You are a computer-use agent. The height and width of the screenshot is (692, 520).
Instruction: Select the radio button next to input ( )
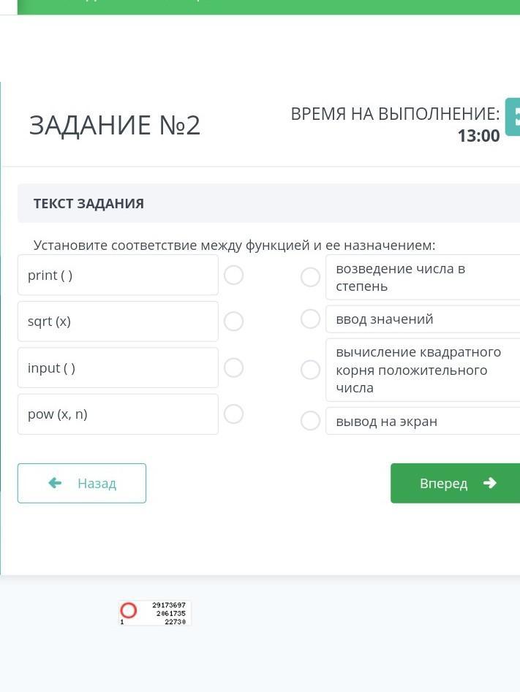click(x=233, y=368)
